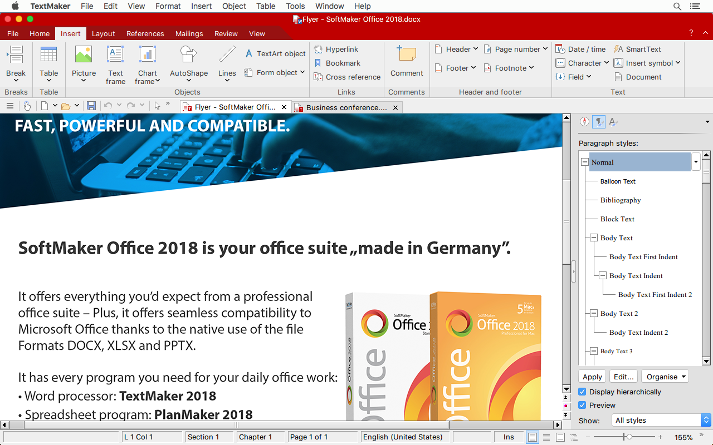Click the new document icon
Viewport: 713px width, 445px height.
point(44,106)
